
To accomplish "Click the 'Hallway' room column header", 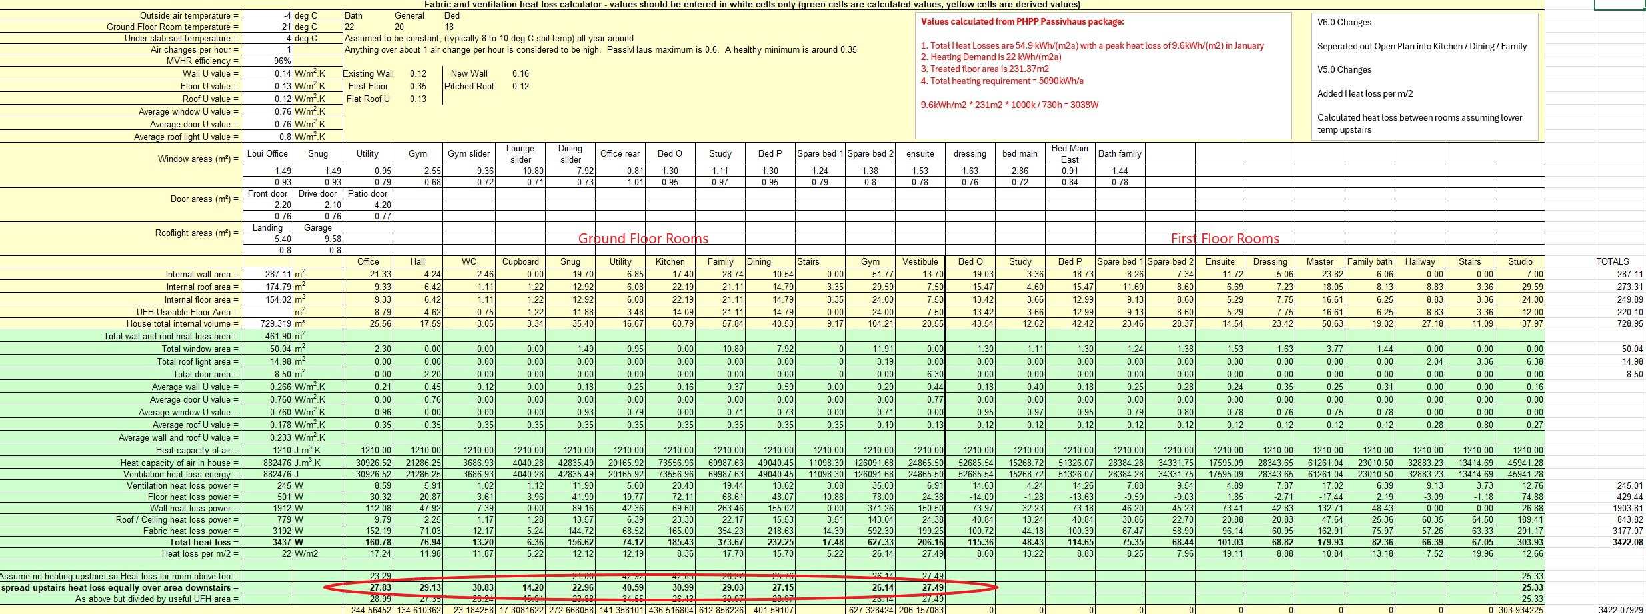I will 1419,261.
